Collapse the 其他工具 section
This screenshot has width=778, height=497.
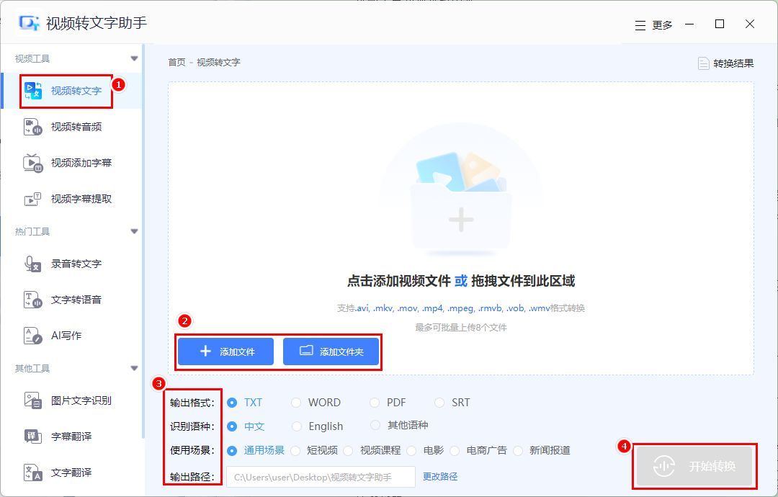click(134, 368)
